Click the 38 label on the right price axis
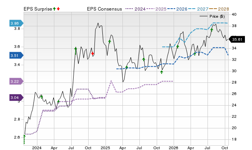252x150 pixels. 234,26
